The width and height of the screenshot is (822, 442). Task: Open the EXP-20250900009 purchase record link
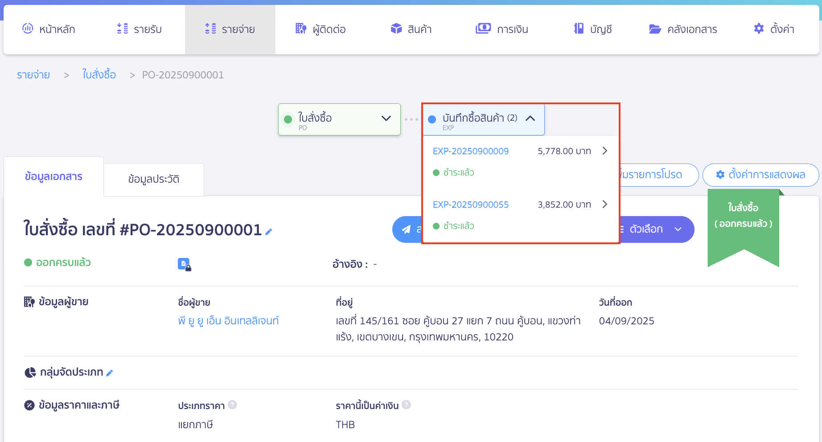470,151
